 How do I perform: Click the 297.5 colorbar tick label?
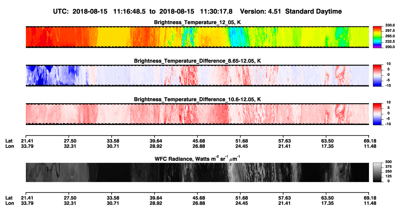(390, 31)
